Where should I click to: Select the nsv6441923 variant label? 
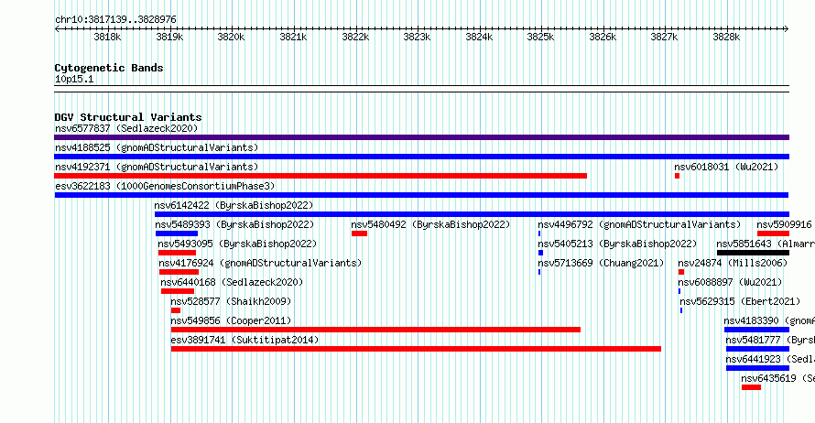click(x=770, y=359)
